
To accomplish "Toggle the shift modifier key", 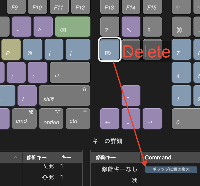I will point(65,96).
